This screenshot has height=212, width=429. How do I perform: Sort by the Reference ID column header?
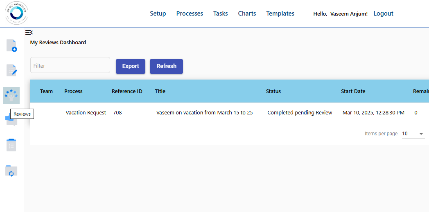point(127,91)
